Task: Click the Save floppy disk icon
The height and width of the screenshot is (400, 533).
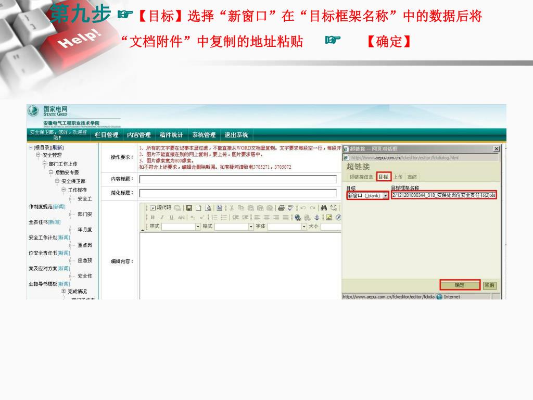Action: coord(189,208)
